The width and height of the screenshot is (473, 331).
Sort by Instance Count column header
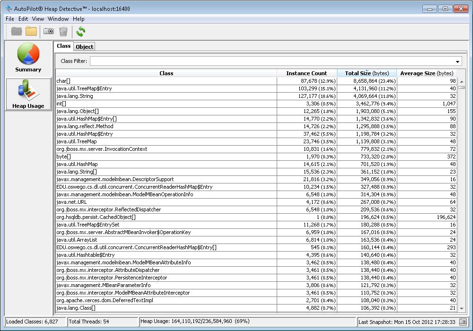pos(307,73)
